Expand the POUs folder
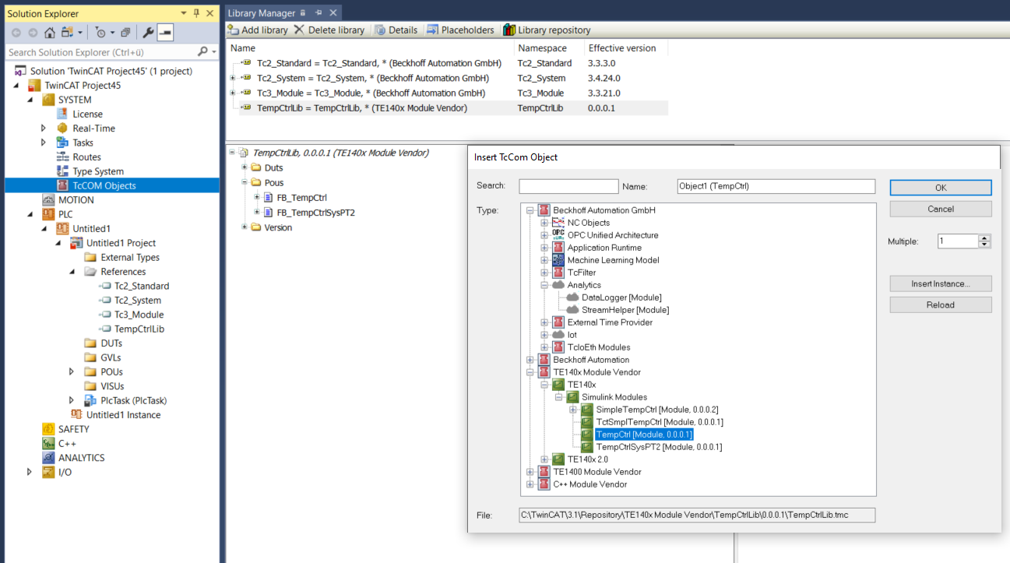 (x=72, y=372)
